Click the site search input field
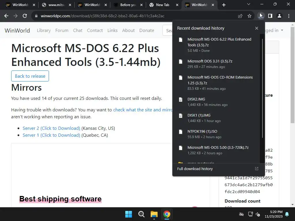Image resolution: width=295 pixels, height=221 pixels. point(167,30)
